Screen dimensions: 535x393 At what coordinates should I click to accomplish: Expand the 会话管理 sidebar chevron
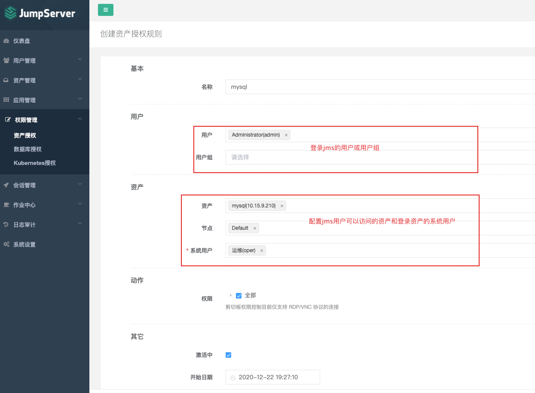point(80,185)
